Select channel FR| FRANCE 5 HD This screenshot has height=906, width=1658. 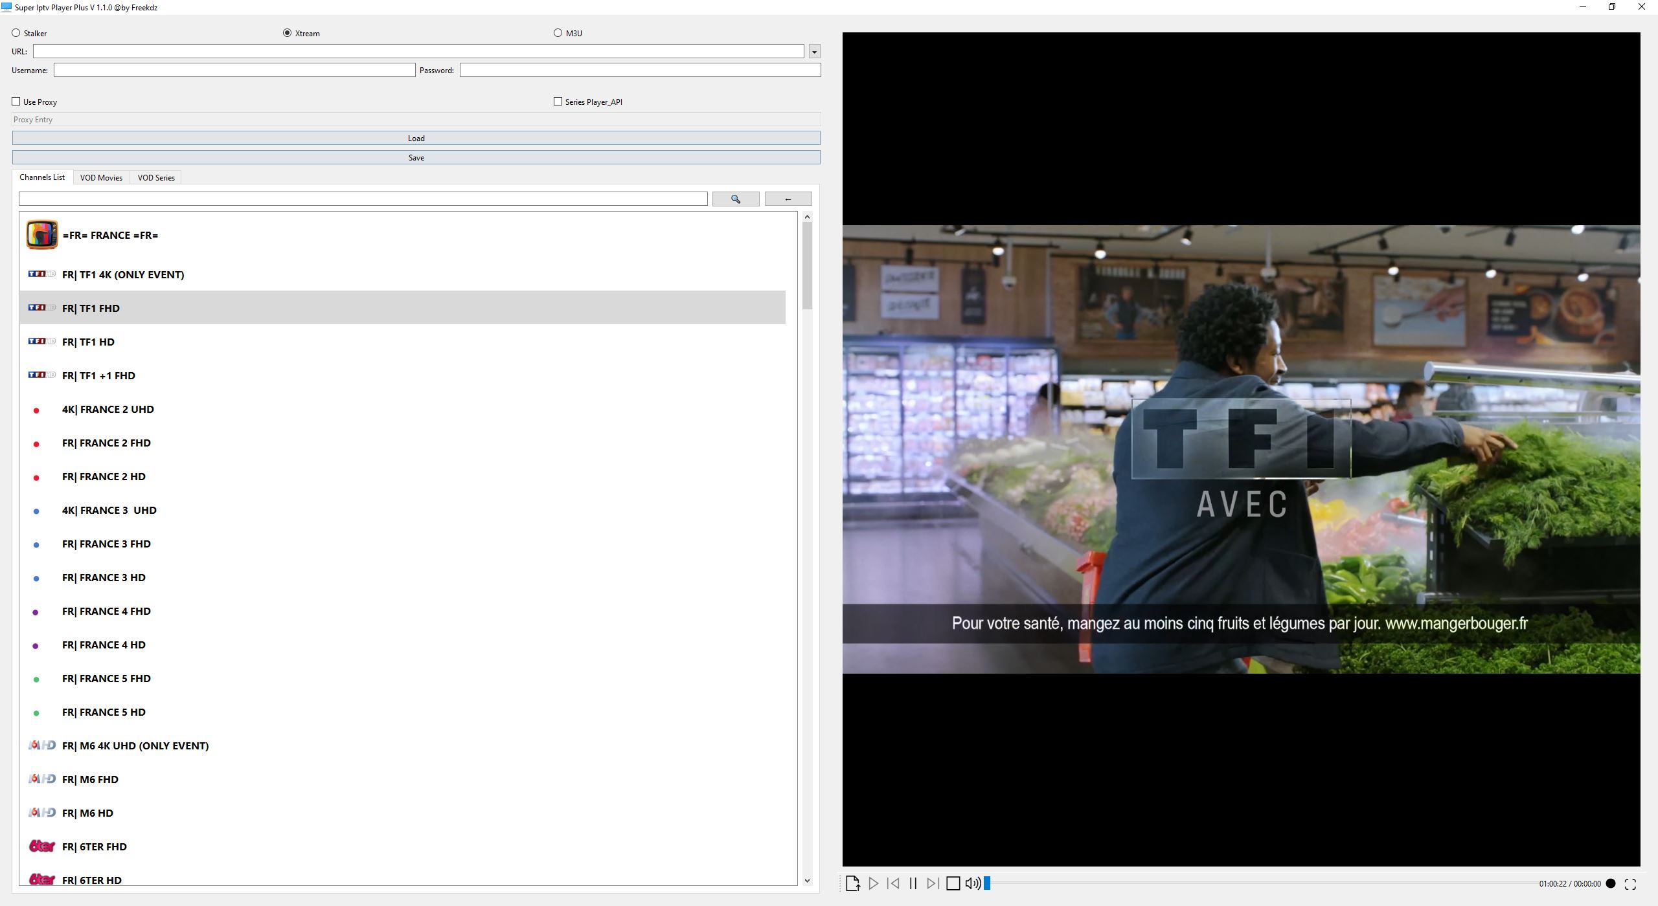point(402,713)
